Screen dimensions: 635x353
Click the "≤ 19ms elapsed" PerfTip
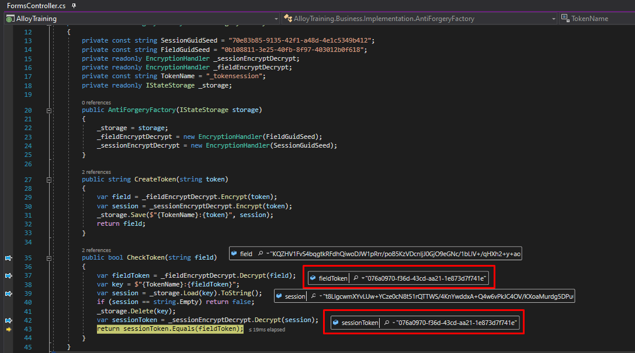pyautogui.click(x=267, y=330)
